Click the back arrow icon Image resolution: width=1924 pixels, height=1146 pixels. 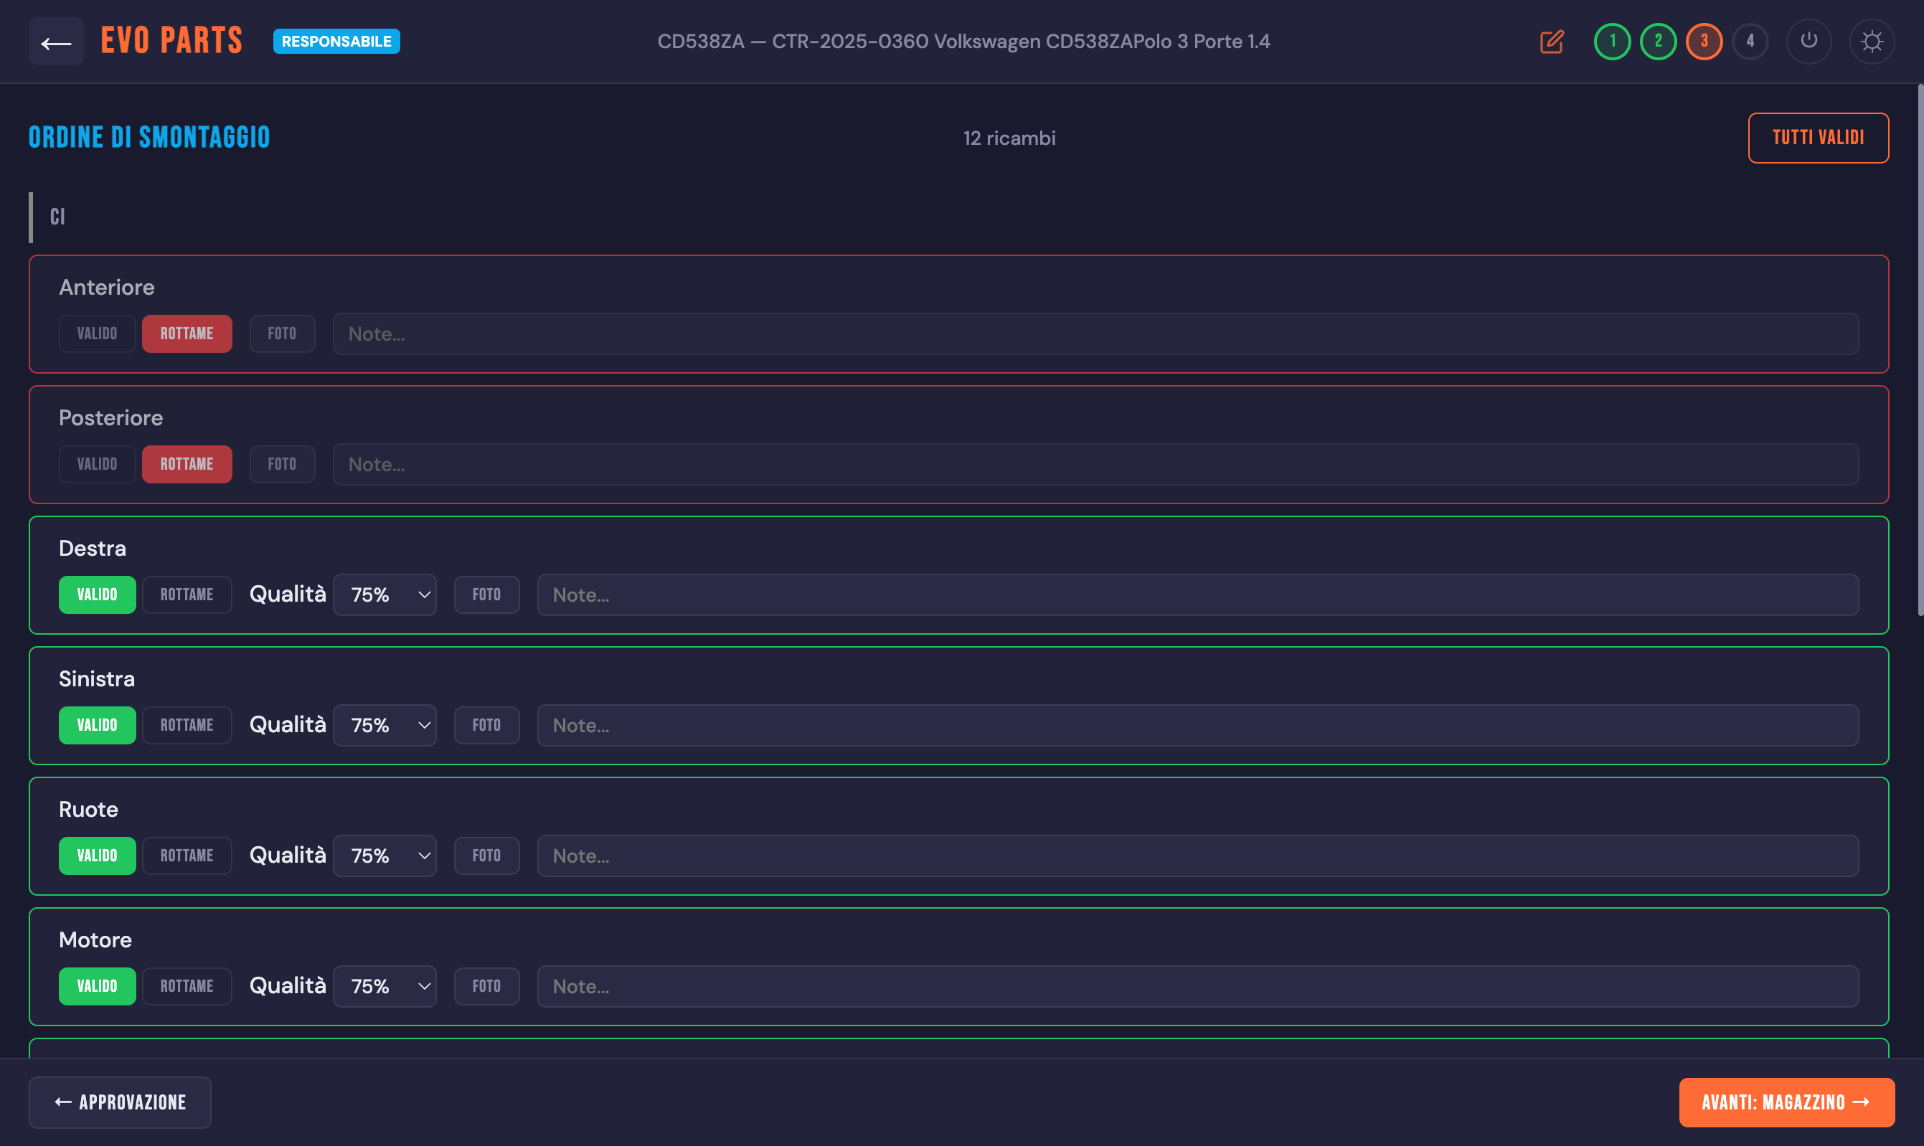pyautogui.click(x=56, y=42)
